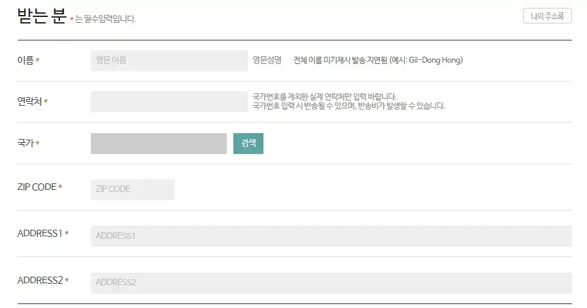Viewport: 587px width, 308px height.
Task: Click the ADDRESS2 label text
Action: [x=40, y=281]
